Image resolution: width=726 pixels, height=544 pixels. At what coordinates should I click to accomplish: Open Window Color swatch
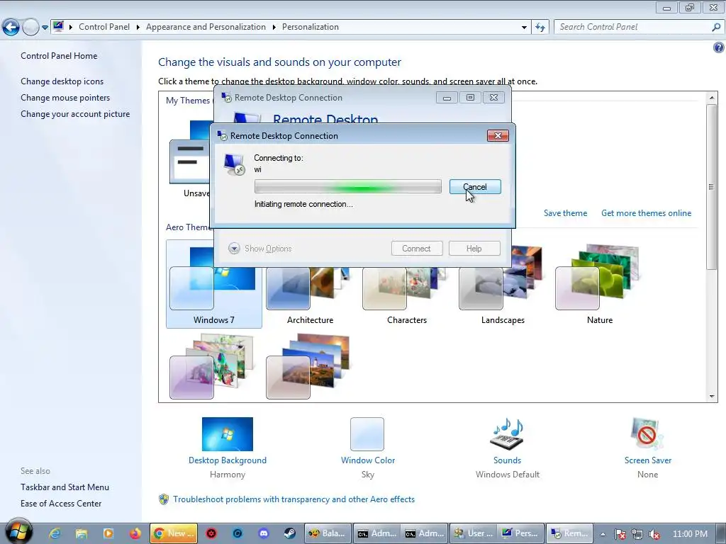(367, 434)
